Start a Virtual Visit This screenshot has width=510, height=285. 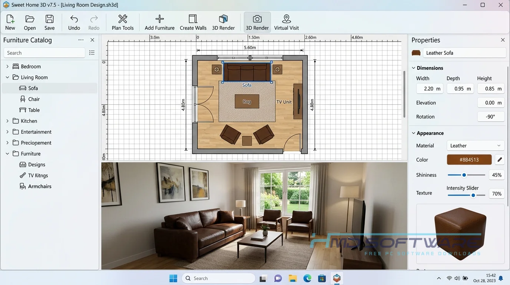pos(287,22)
